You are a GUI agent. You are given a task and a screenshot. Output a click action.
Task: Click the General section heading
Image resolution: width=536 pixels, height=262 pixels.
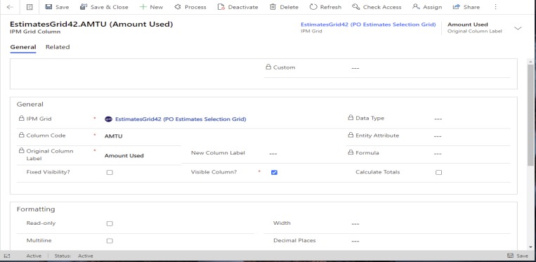click(x=30, y=105)
